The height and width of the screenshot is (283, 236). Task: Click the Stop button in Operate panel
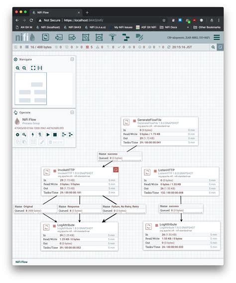pyautogui.click(x=55, y=135)
